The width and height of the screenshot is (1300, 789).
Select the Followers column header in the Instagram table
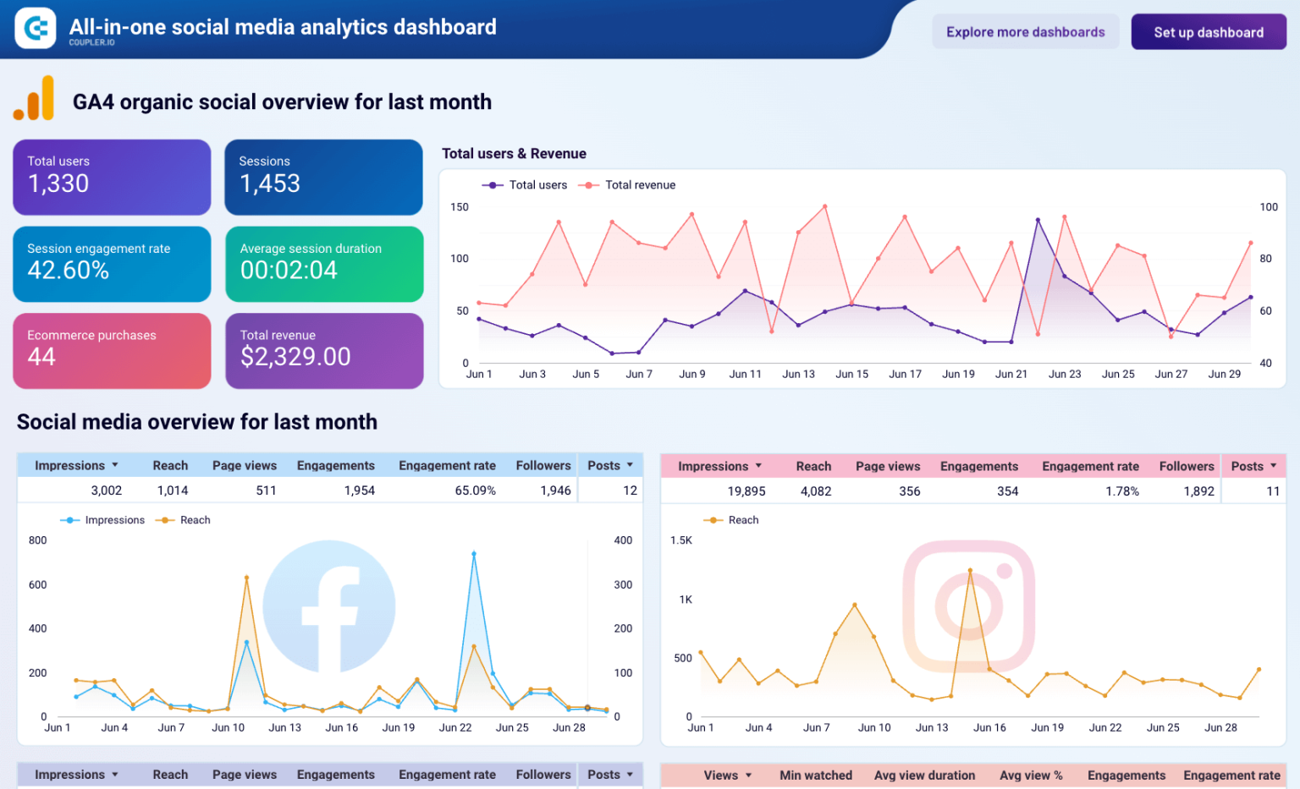(1187, 465)
